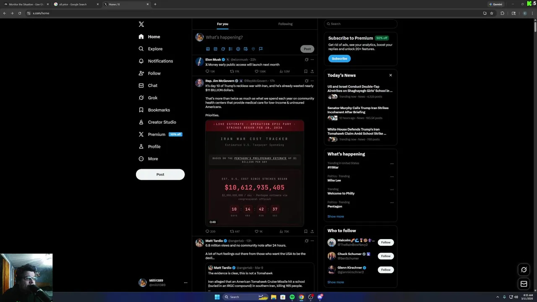Open the floating messages button
This screenshot has height=302, width=537.
point(524,284)
